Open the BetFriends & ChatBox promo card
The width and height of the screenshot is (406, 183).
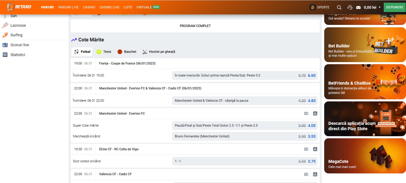pos(365,82)
